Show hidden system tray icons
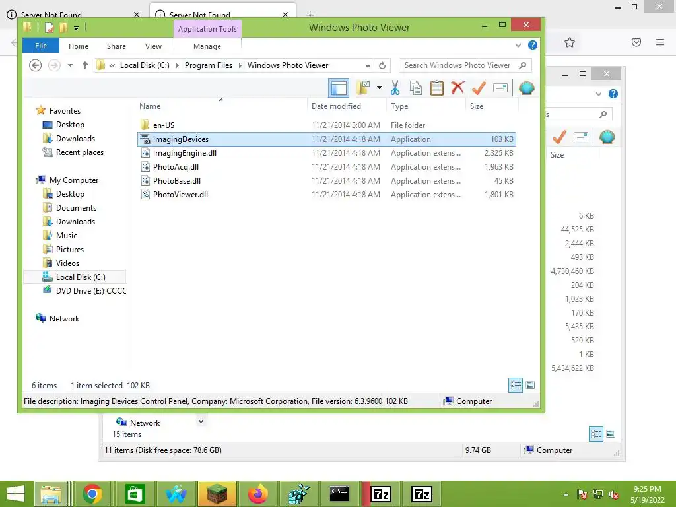The width and height of the screenshot is (676, 507). 566,494
